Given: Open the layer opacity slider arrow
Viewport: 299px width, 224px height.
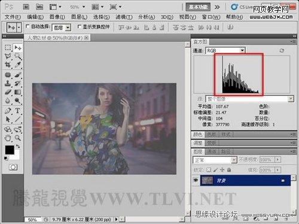Looking at the screenshot, I should click(x=277, y=159).
